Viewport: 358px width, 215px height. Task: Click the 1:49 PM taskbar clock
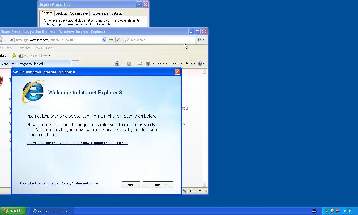348,211
